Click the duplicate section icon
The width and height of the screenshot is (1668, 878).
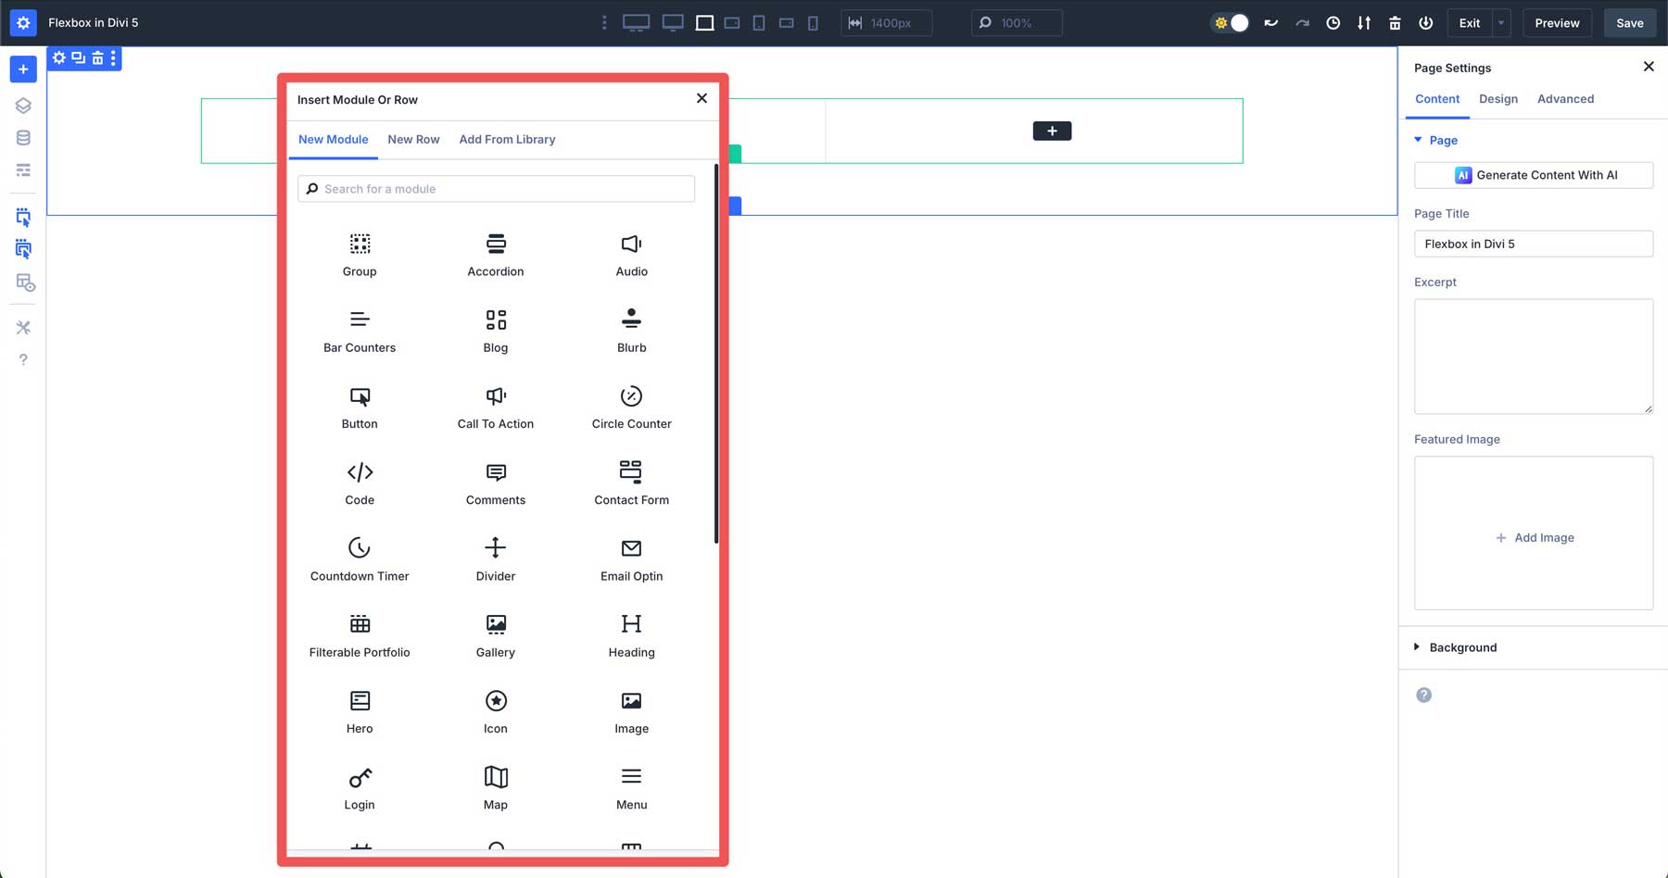(x=78, y=57)
